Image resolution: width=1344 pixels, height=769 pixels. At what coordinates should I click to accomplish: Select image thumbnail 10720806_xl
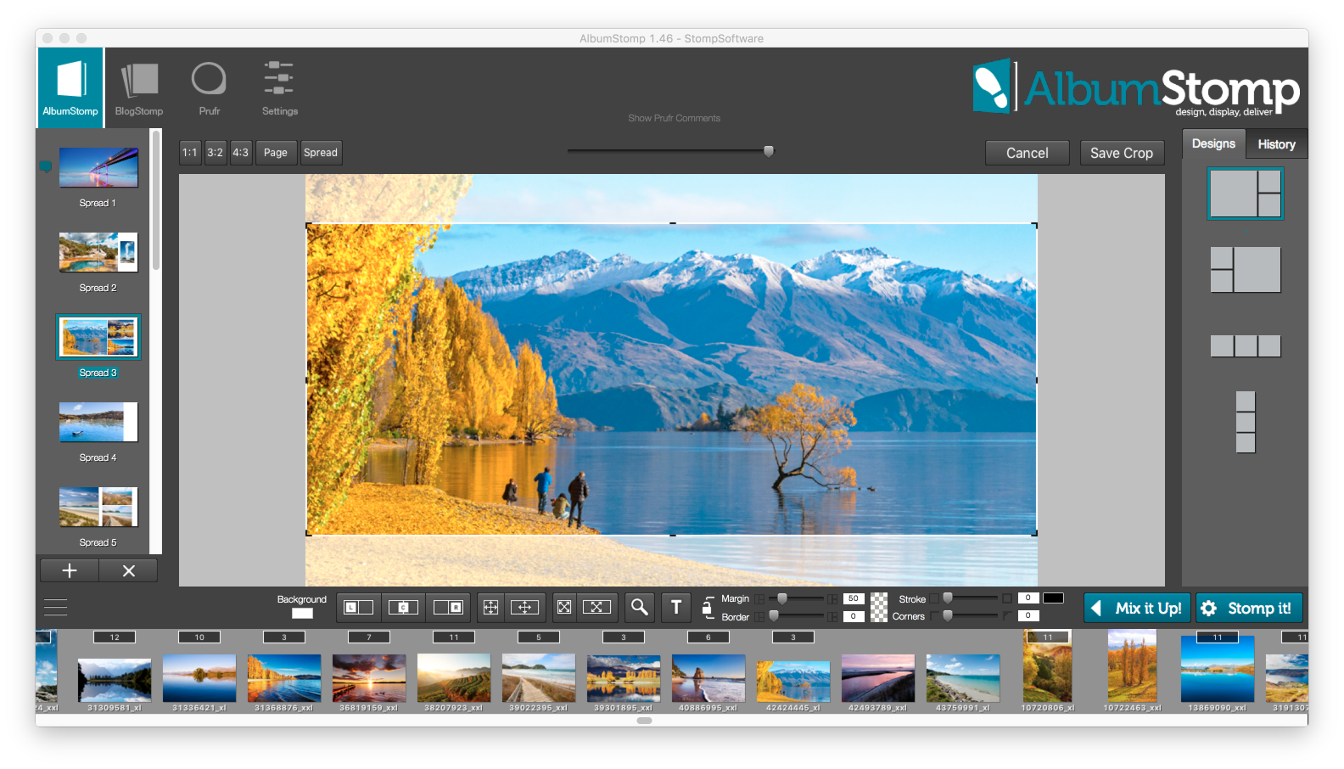pos(1047,666)
